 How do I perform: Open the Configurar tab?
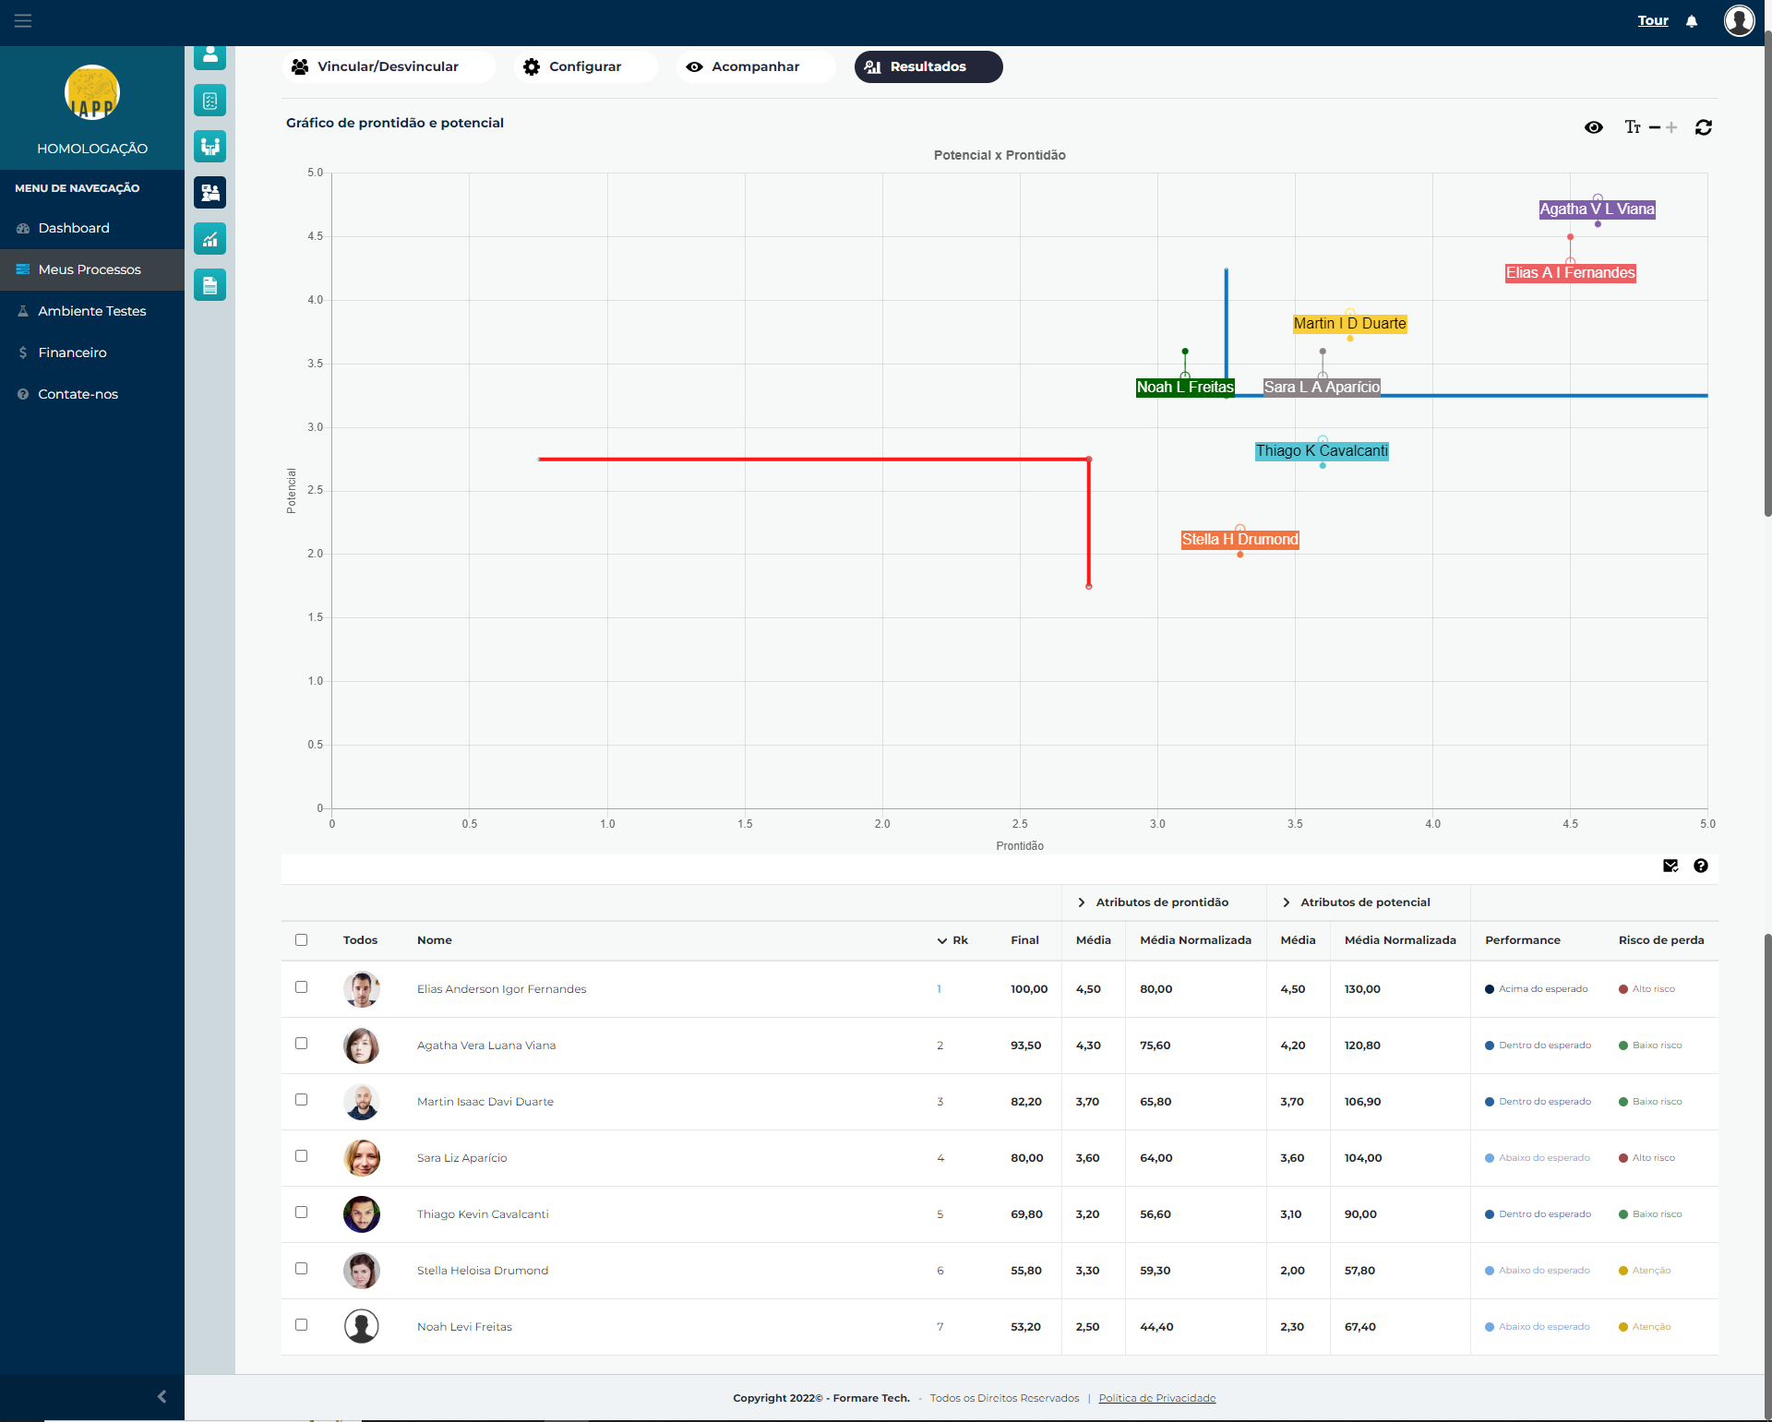[x=585, y=66]
